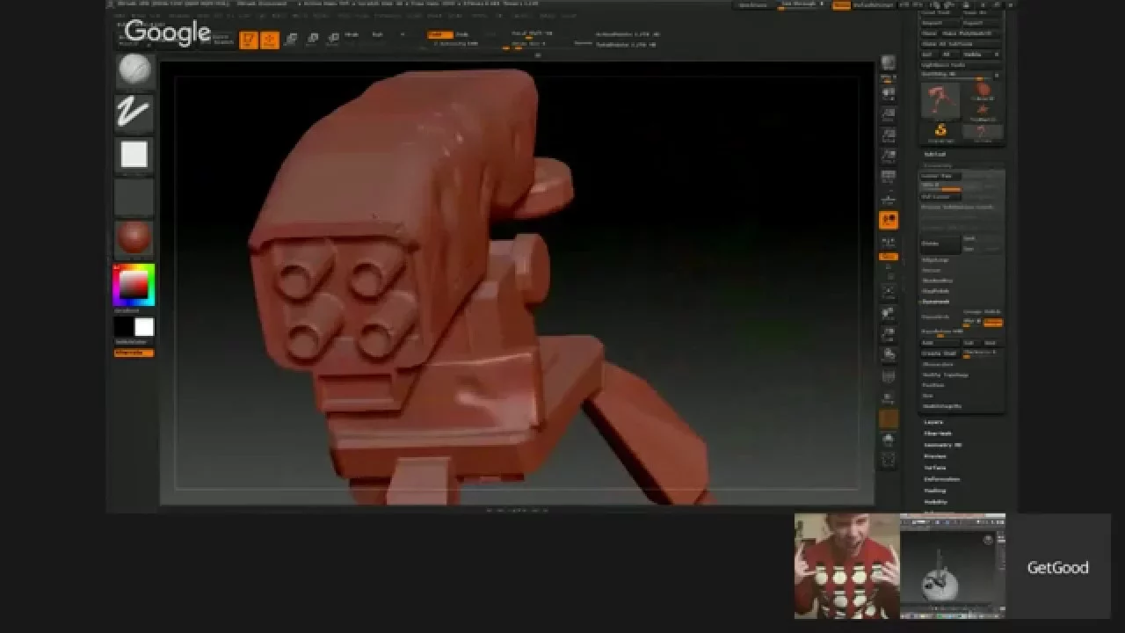This screenshot has height=633, width=1125.
Task: Expand the Masking section
Action: (x=935, y=491)
